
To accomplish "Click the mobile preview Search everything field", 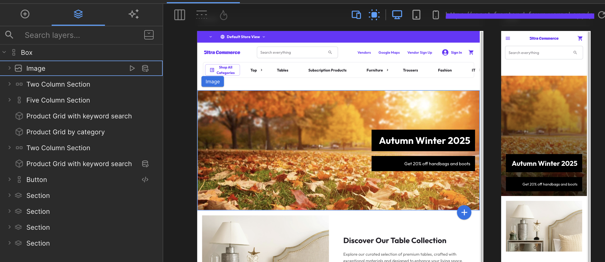I will [x=544, y=53].
